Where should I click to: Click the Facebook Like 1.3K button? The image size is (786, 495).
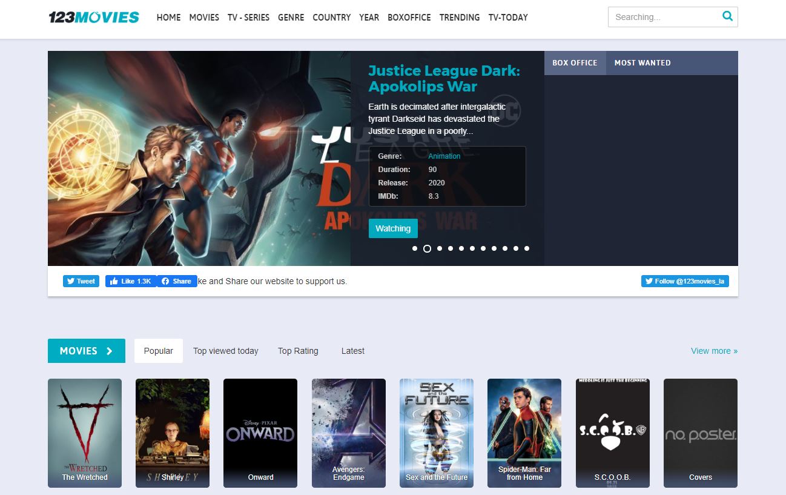pos(131,281)
